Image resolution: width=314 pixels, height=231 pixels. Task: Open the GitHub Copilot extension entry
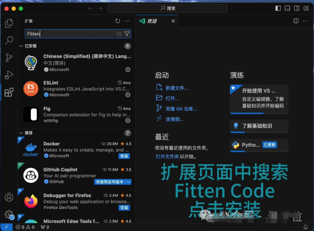[77, 175]
